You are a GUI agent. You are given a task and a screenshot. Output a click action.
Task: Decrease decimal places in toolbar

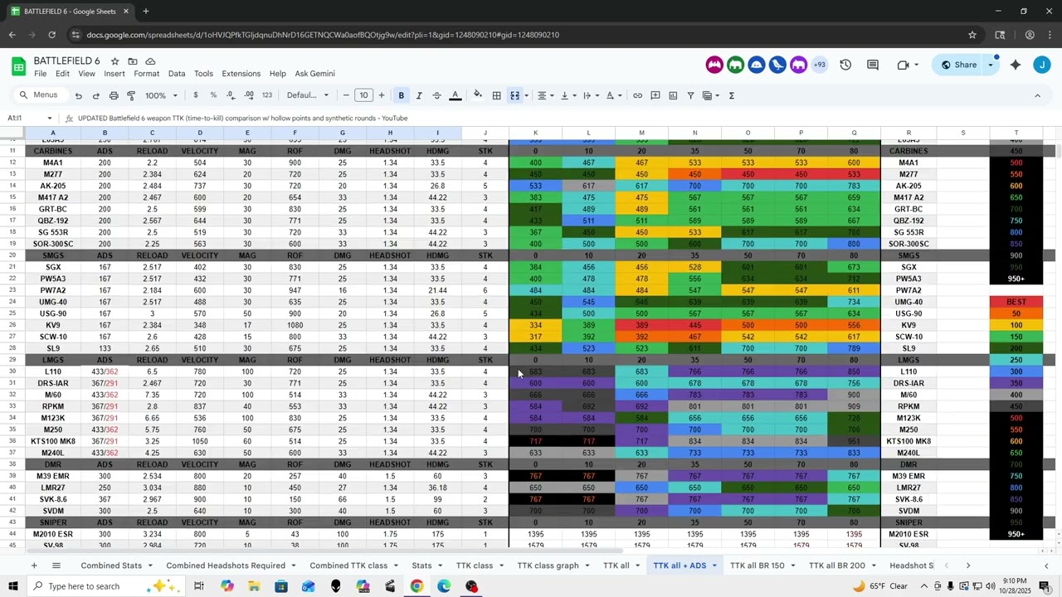pos(231,95)
